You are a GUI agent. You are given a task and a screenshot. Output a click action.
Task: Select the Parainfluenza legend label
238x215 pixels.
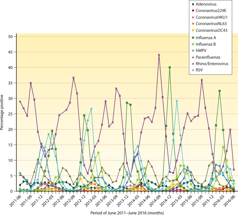point(208,57)
